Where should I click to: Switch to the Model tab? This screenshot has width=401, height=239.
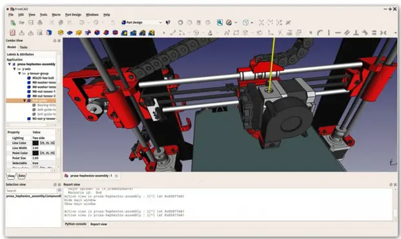coord(12,47)
